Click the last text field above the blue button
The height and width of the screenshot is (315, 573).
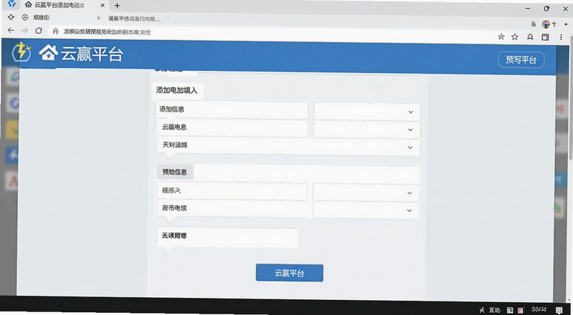click(x=227, y=237)
